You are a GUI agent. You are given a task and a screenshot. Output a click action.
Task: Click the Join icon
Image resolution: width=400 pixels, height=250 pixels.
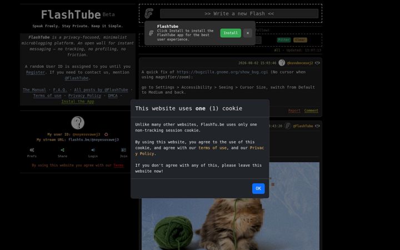click(x=123, y=150)
